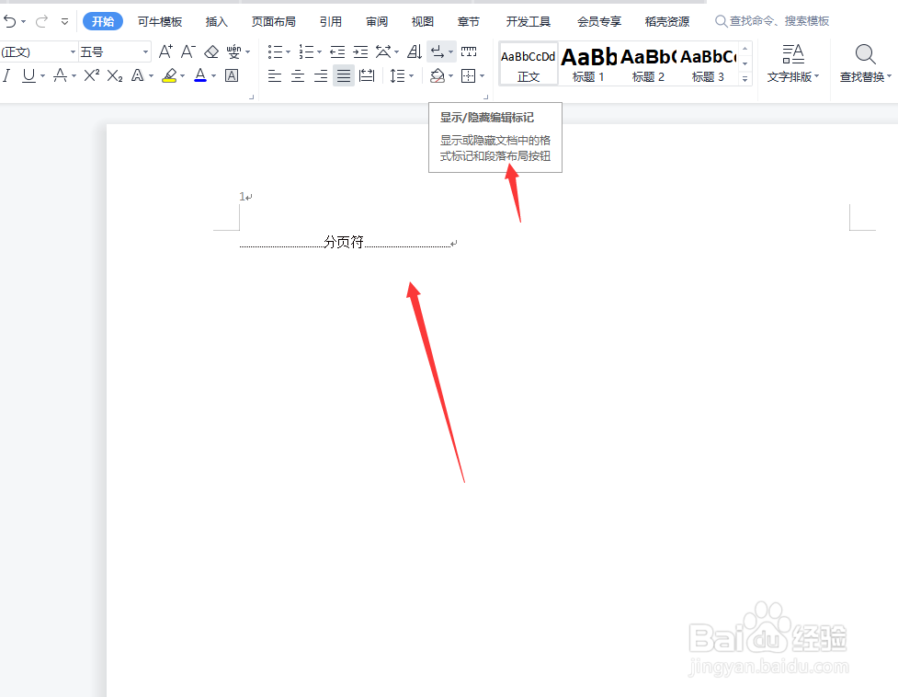Viewport: 898px width, 697px height.
Task: Switch to the 页面布局 tab
Action: 274,22
